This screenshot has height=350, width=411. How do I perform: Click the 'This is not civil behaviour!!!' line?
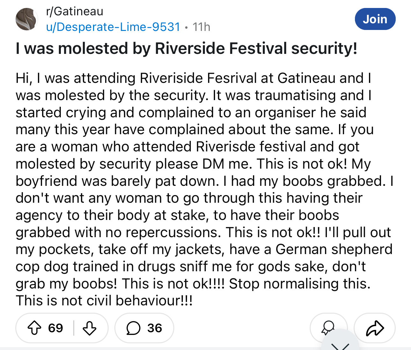click(x=104, y=301)
